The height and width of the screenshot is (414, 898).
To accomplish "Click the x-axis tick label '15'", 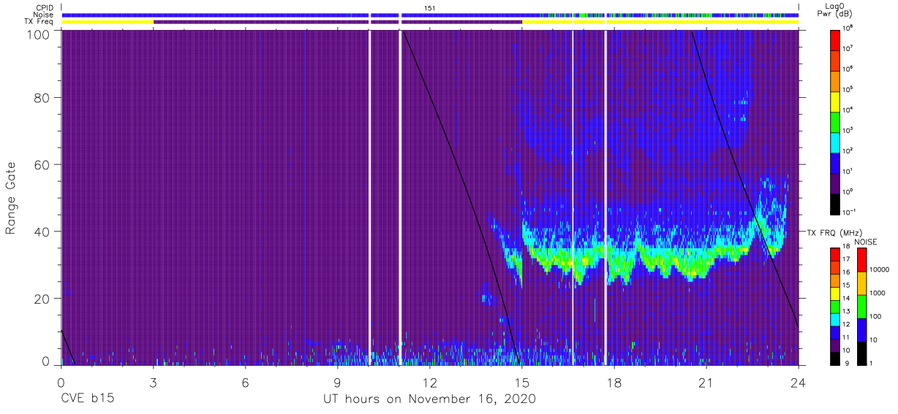I will [522, 382].
